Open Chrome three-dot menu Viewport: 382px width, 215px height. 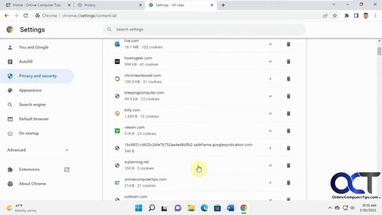pos(375,16)
